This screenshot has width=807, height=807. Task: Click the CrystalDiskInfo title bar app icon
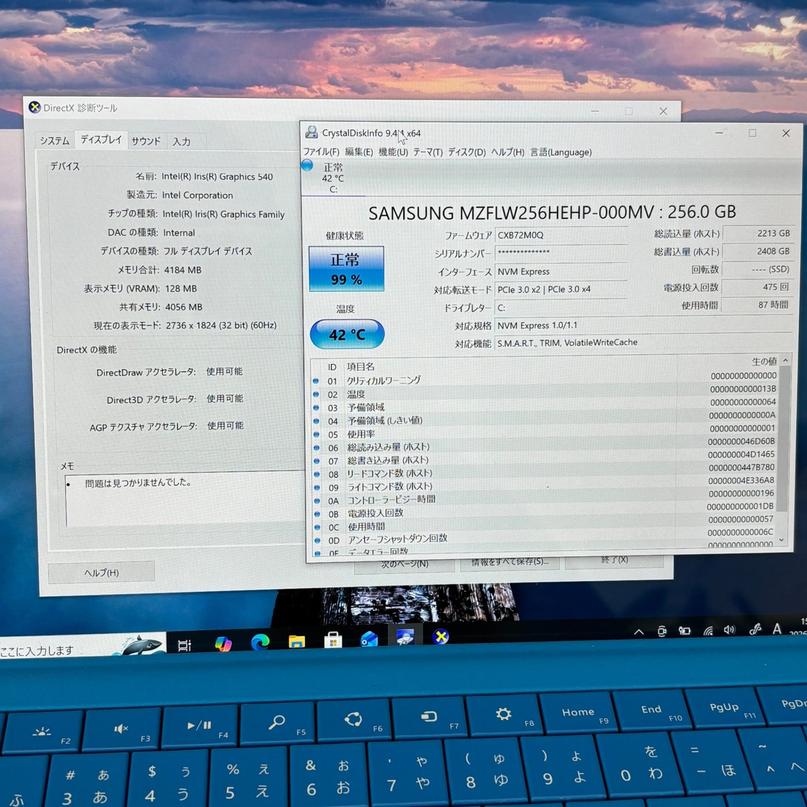pos(311,132)
